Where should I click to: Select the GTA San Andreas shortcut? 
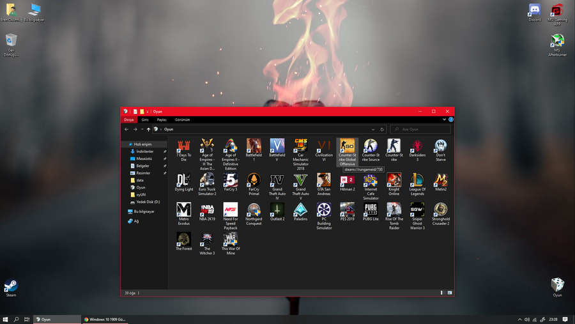pos(324,184)
